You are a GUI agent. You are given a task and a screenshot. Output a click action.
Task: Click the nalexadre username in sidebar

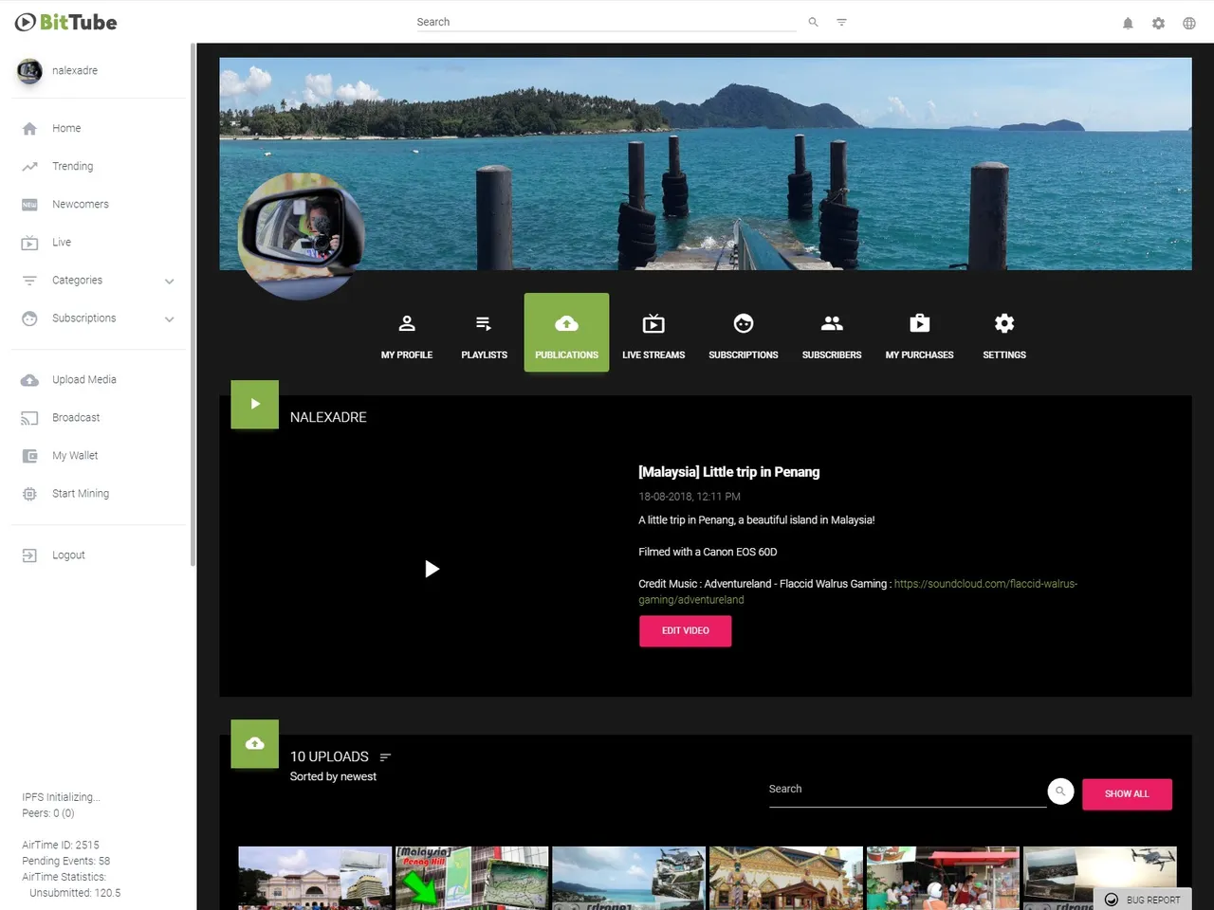pyautogui.click(x=75, y=71)
